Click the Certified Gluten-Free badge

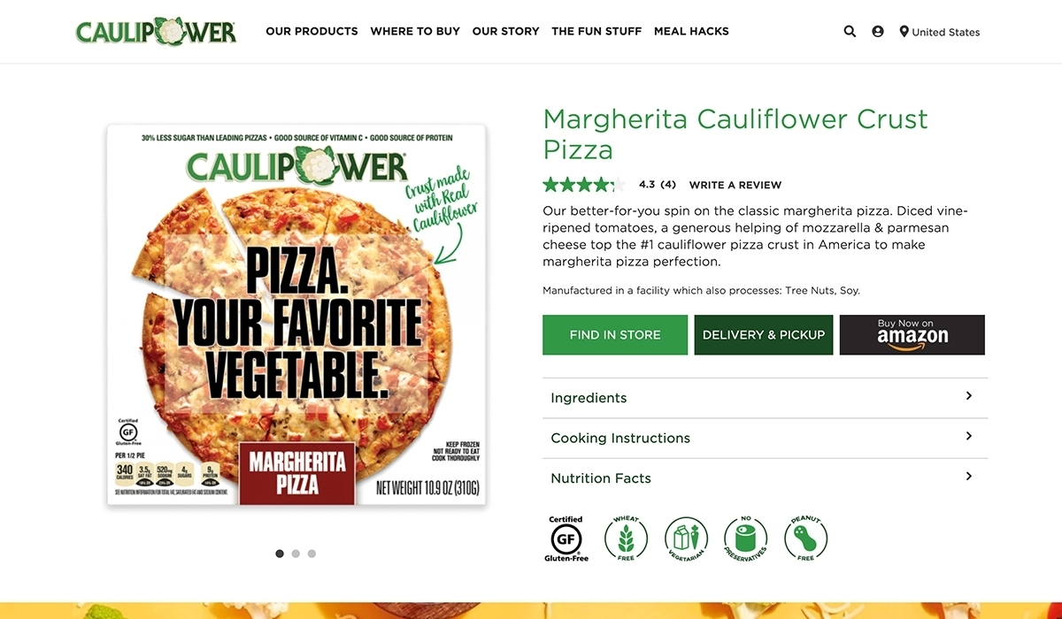(x=566, y=539)
